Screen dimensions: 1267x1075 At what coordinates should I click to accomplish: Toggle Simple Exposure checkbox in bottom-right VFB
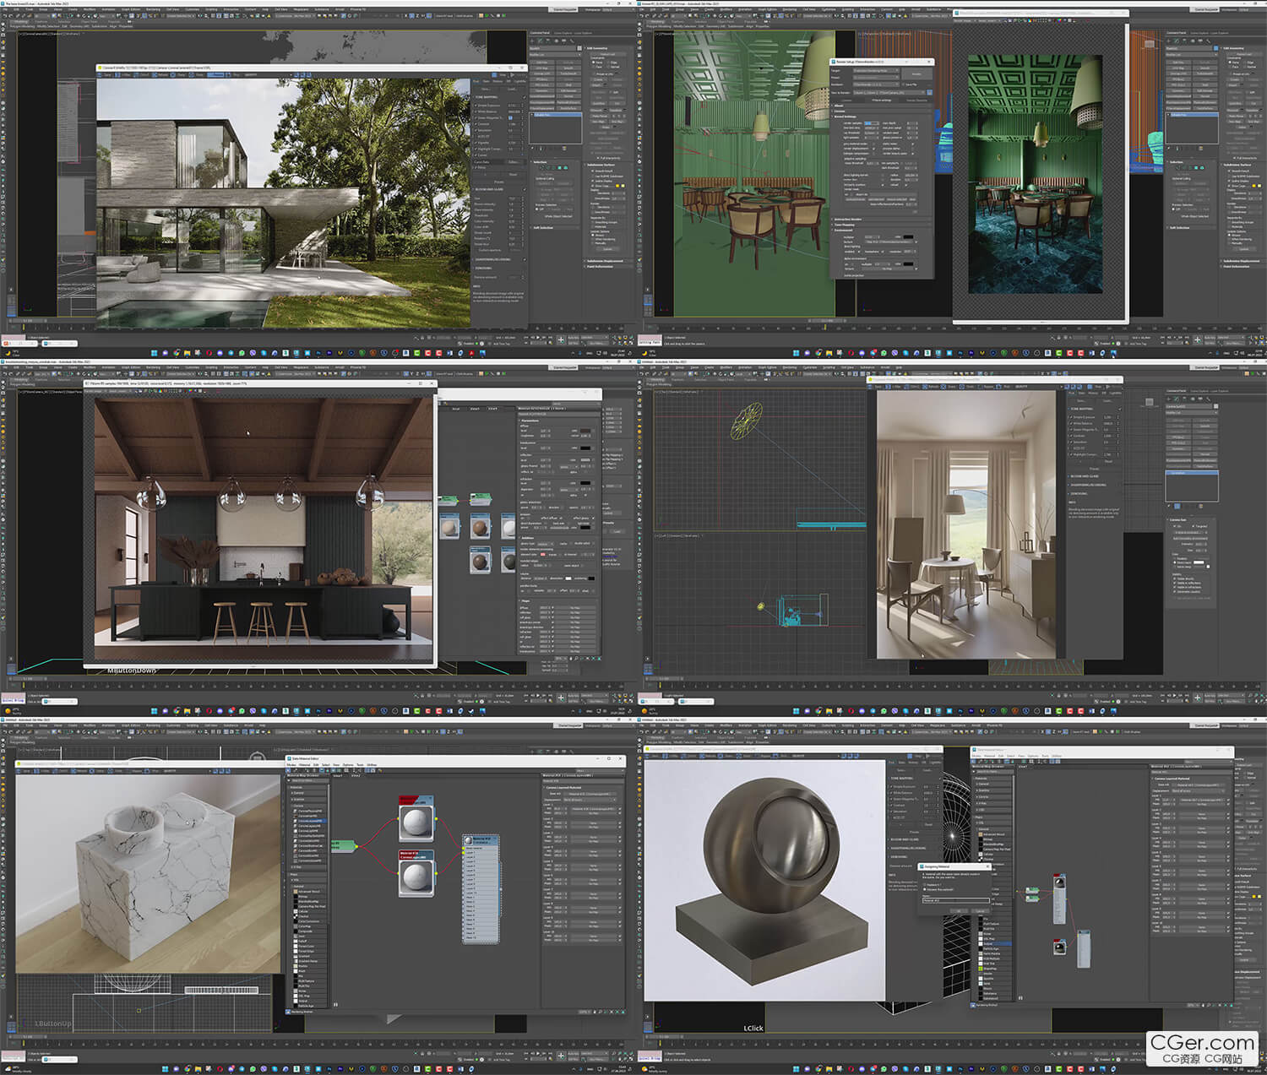891,786
